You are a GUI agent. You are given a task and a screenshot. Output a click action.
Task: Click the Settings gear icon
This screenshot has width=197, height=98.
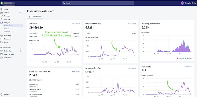point(2,95)
